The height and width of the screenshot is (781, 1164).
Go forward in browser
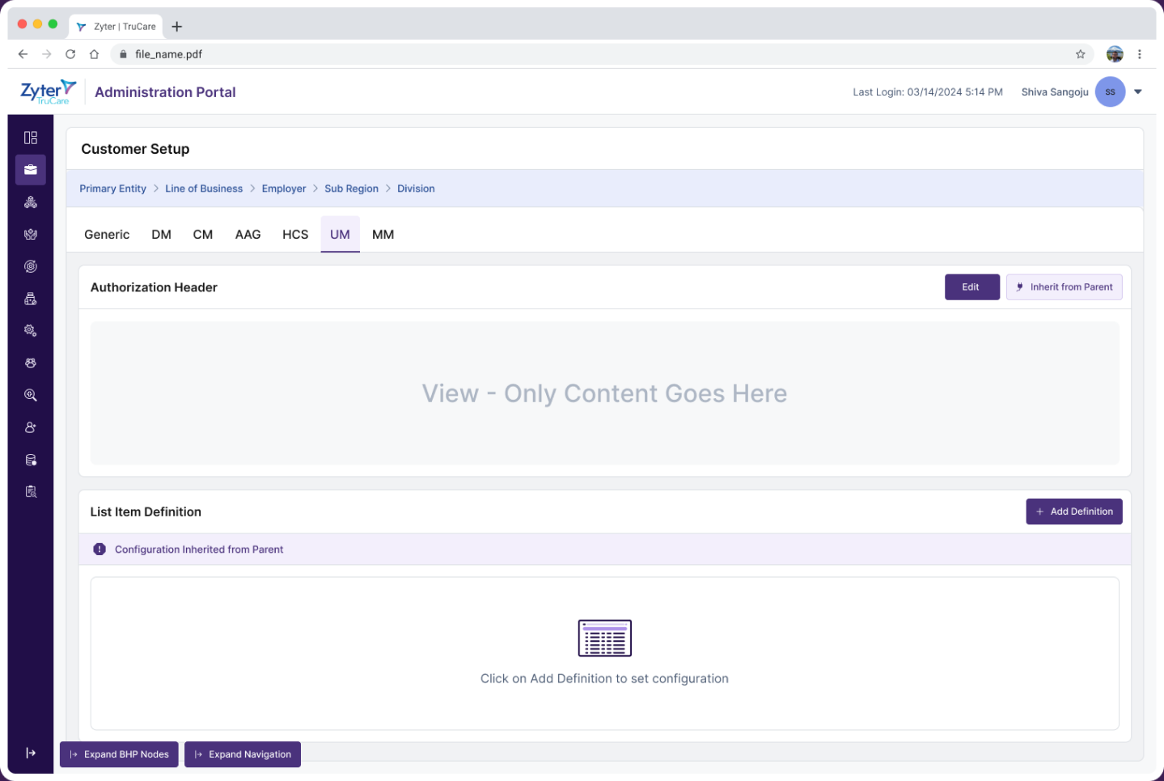46,54
